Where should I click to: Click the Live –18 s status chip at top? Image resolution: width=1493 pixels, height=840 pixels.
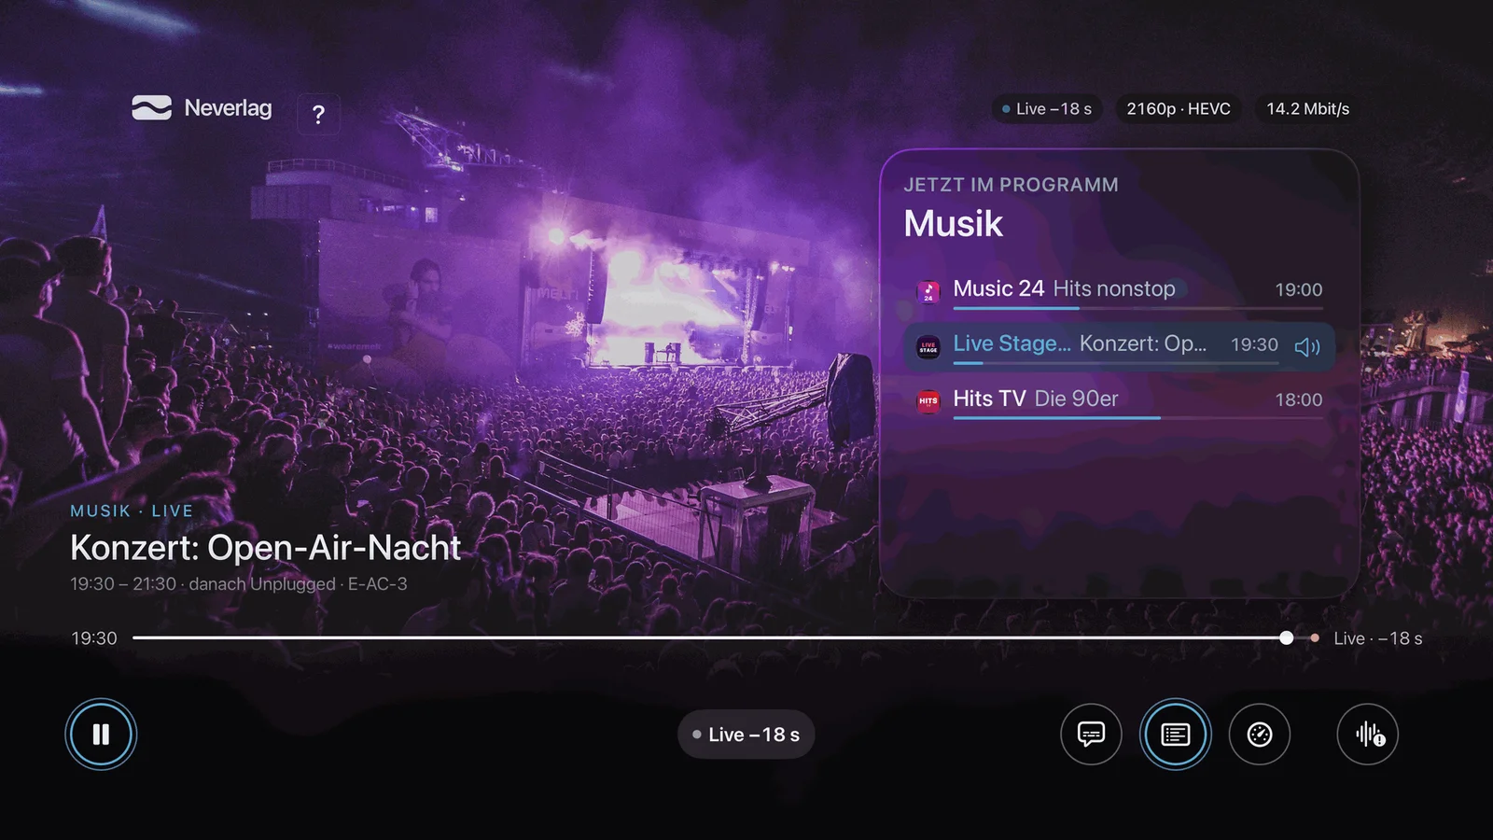pyautogui.click(x=1046, y=109)
